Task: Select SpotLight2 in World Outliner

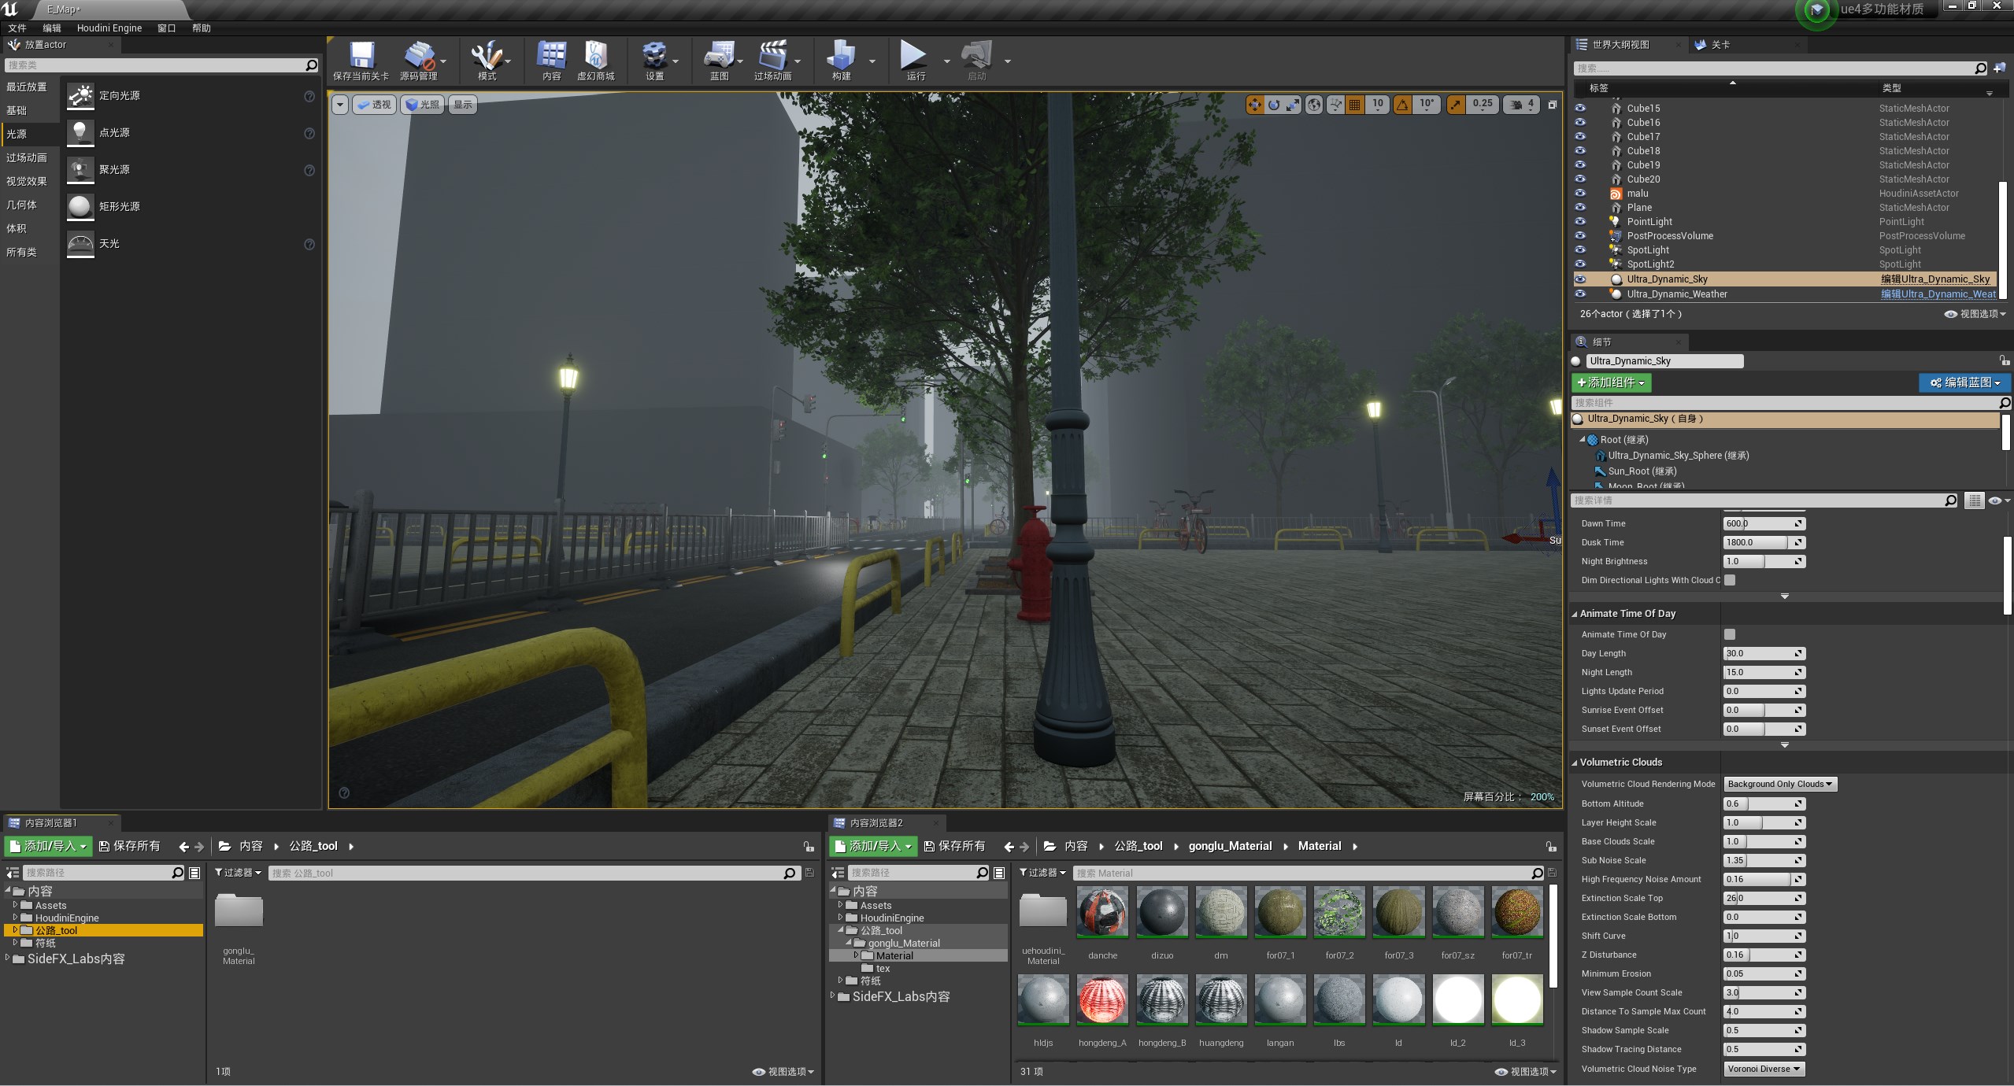Action: coord(1650,264)
